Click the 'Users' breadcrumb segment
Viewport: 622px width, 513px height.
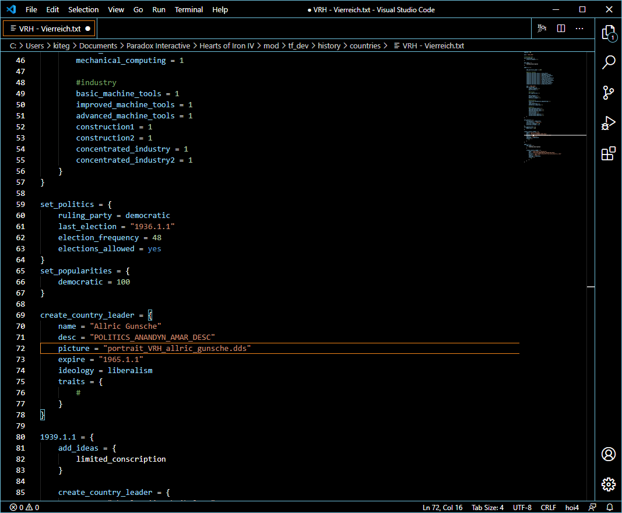pos(35,45)
